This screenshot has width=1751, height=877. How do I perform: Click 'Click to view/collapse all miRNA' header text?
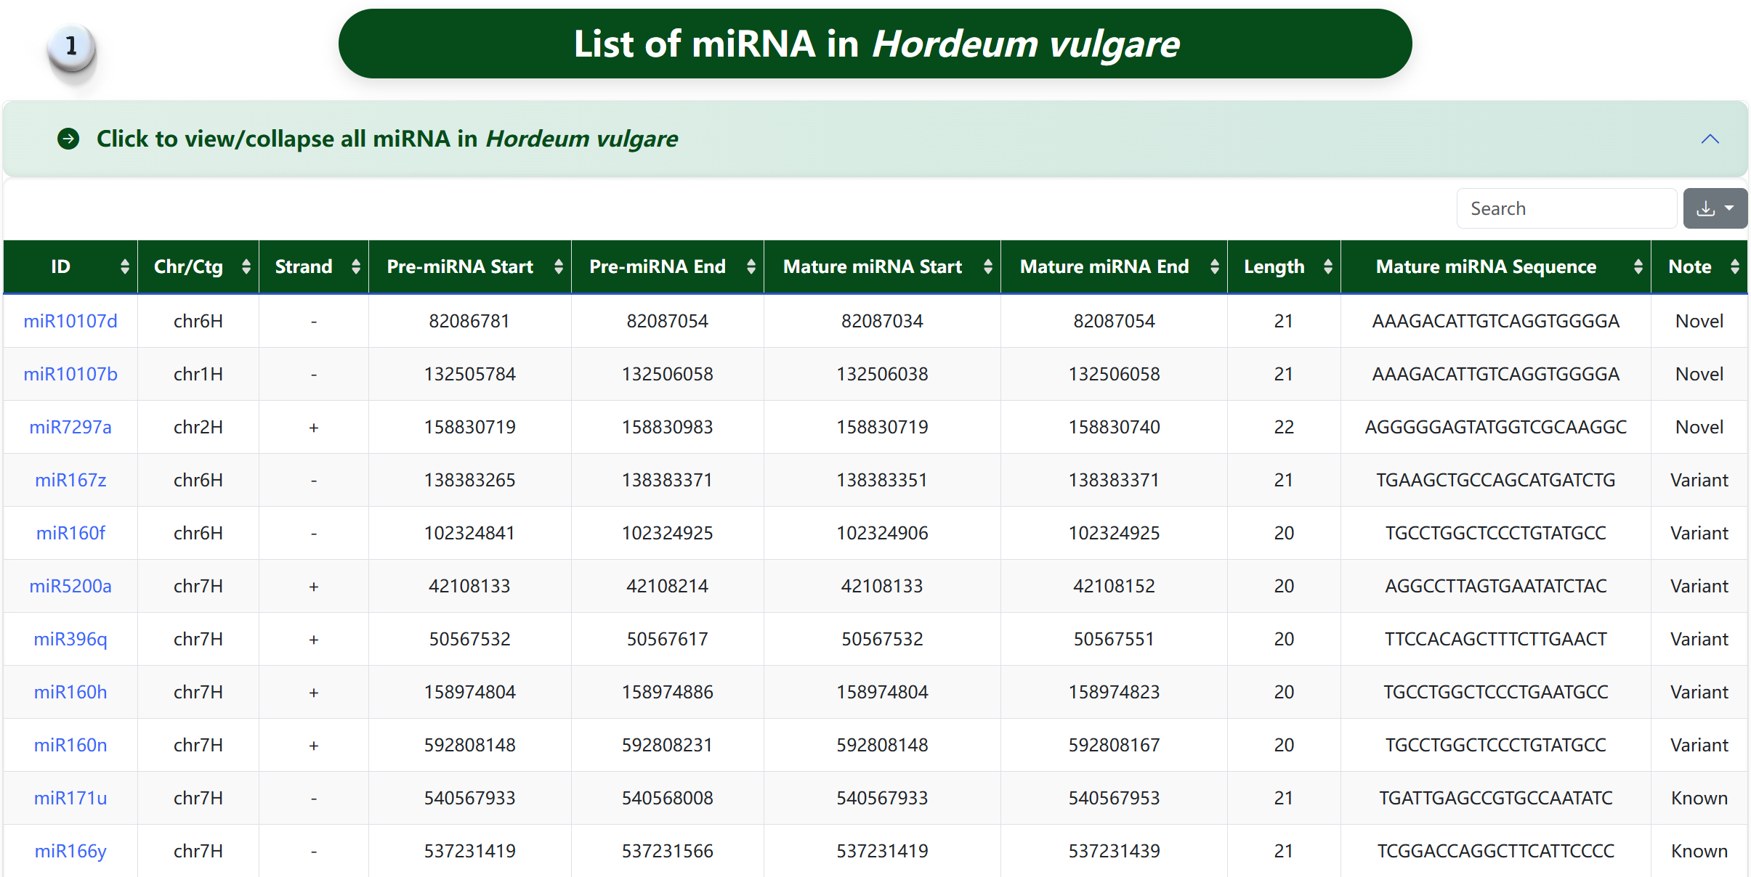click(x=387, y=139)
